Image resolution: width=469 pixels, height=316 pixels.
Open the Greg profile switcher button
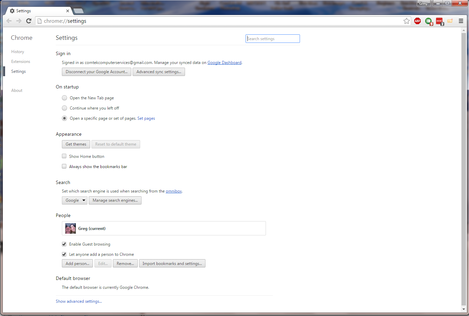[x=423, y=3]
